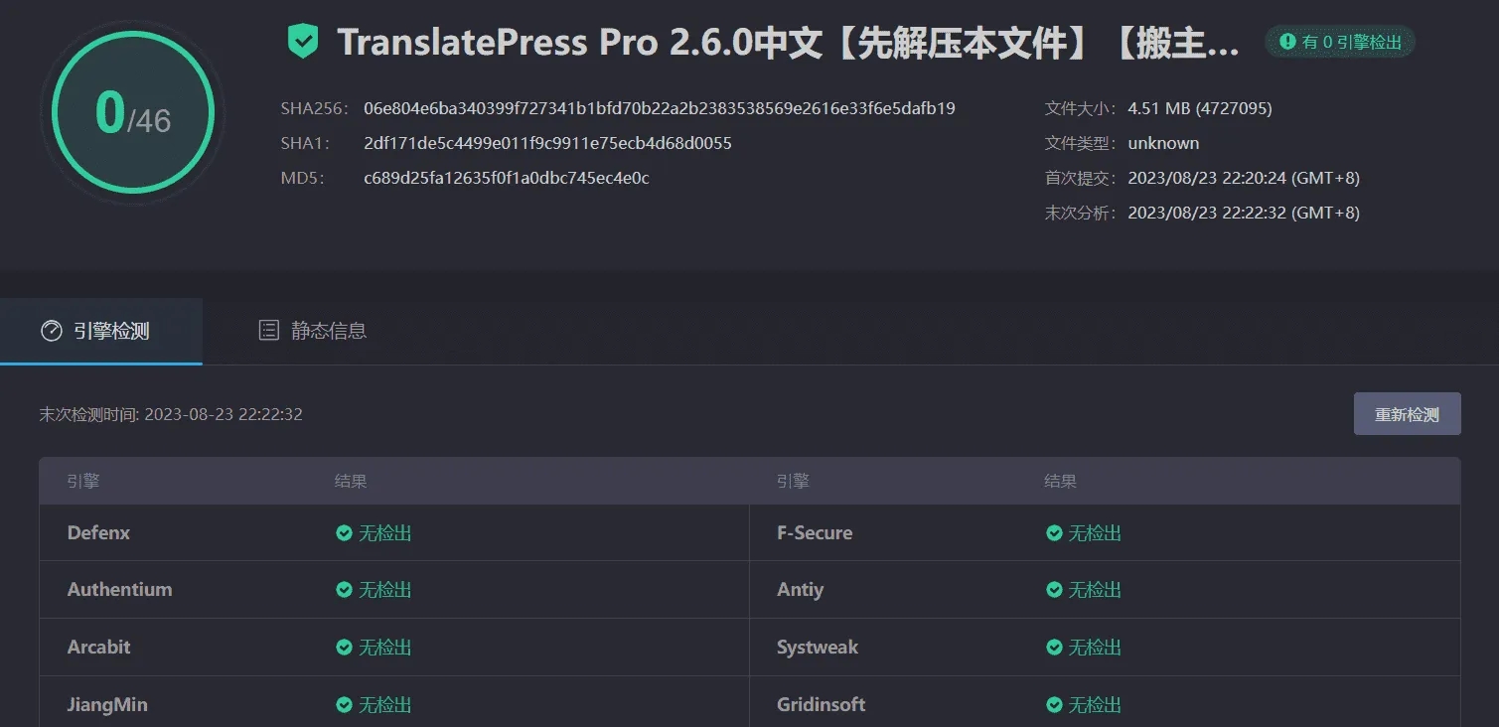Screen dimensions: 1499x727
Task: Click the 有 0 引擎检出 badge
Action: (x=1340, y=42)
